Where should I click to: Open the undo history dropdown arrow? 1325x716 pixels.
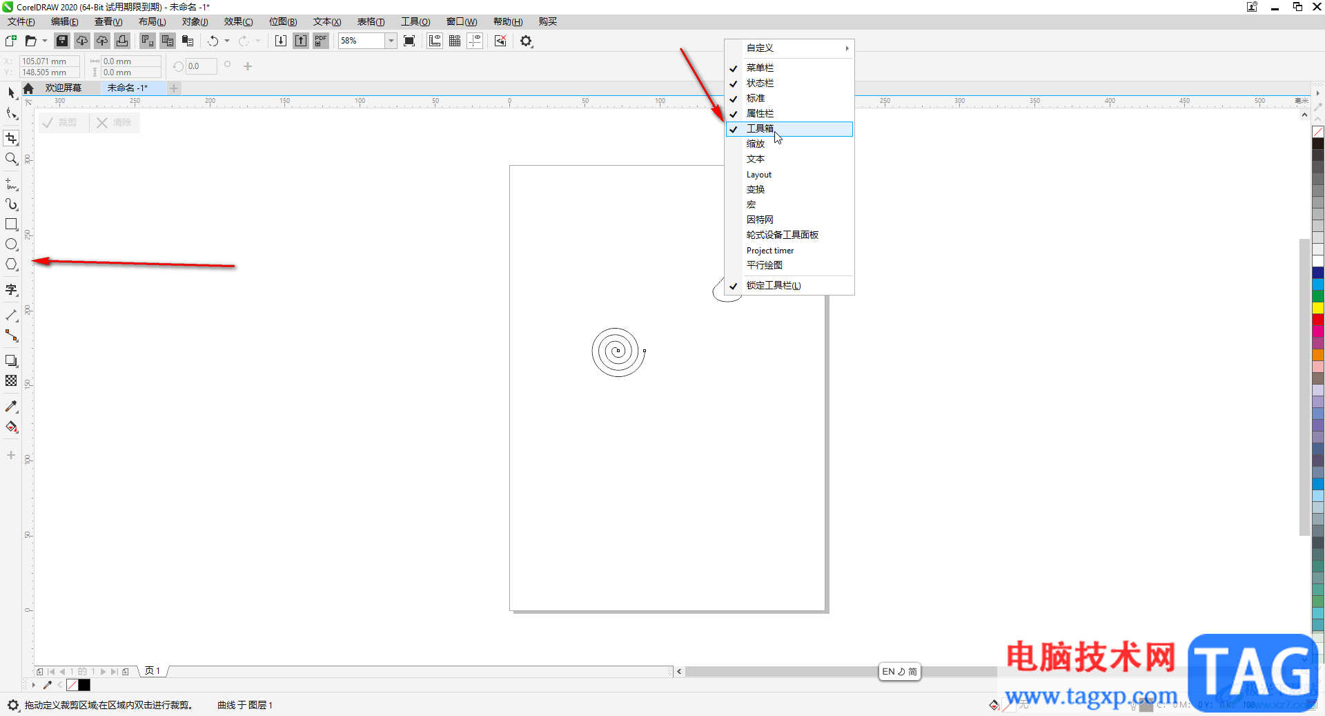pyautogui.click(x=227, y=41)
